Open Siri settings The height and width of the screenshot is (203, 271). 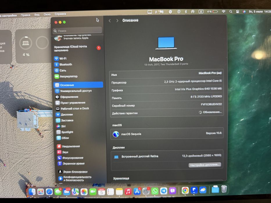click(x=61, y=126)
